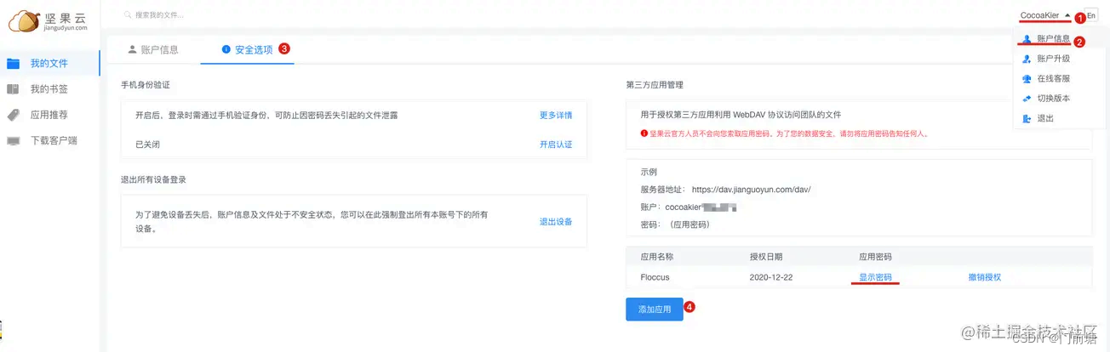1110x352 pixels.
Task: Open the 安全选项 tab
Action: point(248,49)
